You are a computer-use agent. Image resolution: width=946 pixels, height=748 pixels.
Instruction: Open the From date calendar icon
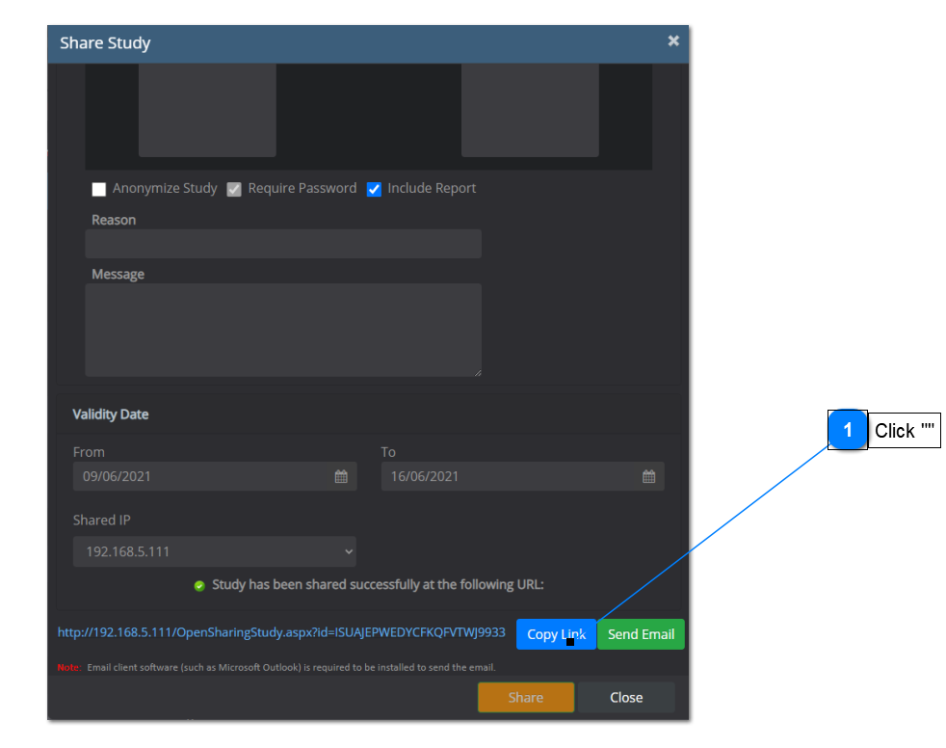[341, 476]
